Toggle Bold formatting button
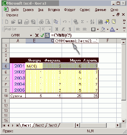 [x=57, y=29]
